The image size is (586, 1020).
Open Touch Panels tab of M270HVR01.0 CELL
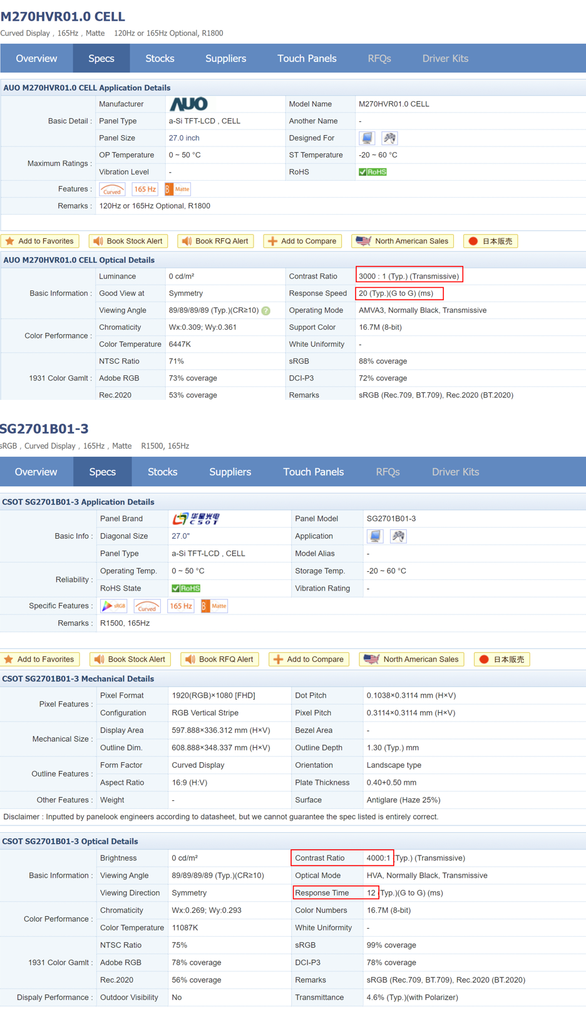(307, 59)
